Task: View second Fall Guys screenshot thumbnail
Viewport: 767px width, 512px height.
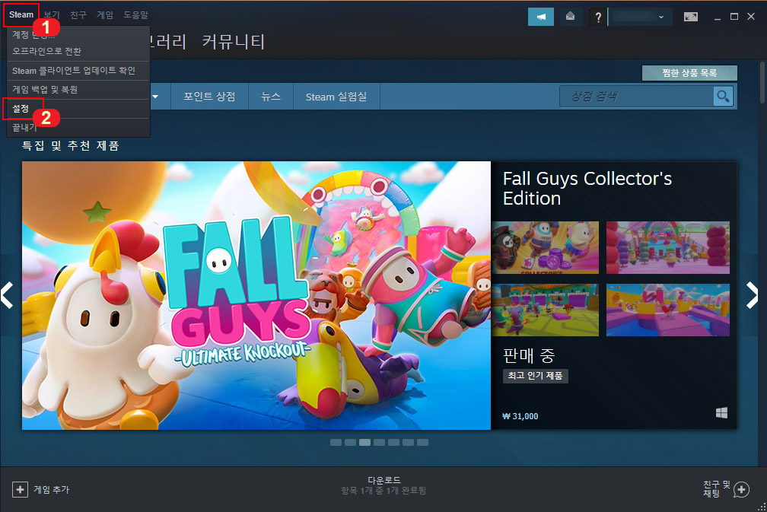Action: 668,247
